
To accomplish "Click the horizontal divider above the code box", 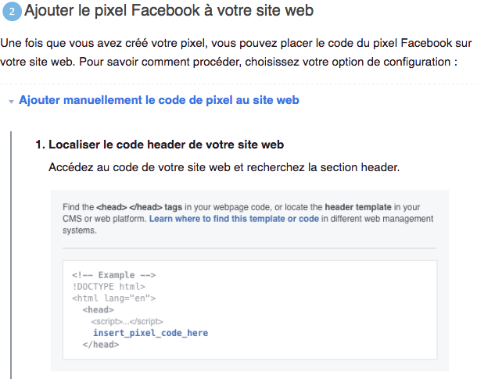I will [249, 248].
